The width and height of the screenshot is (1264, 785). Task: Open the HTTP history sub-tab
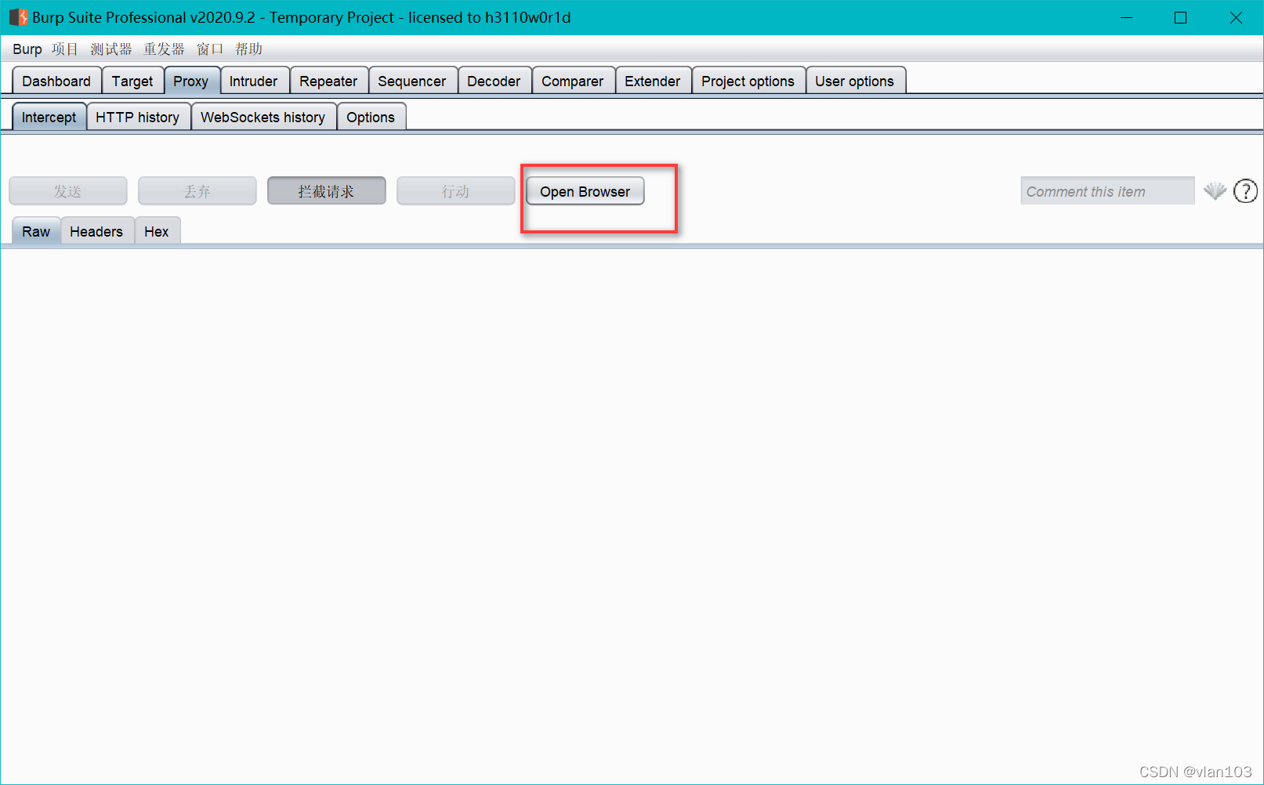[138, 117]
